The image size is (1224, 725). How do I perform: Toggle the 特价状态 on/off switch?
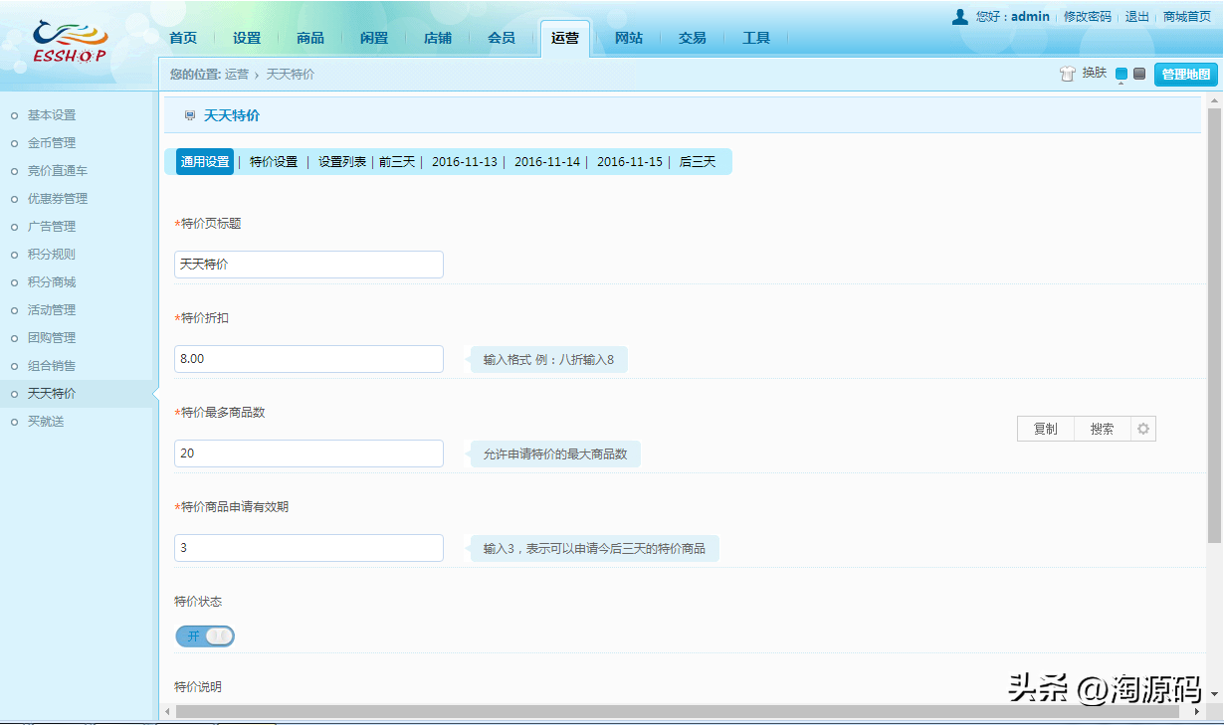tap(205, 635)
